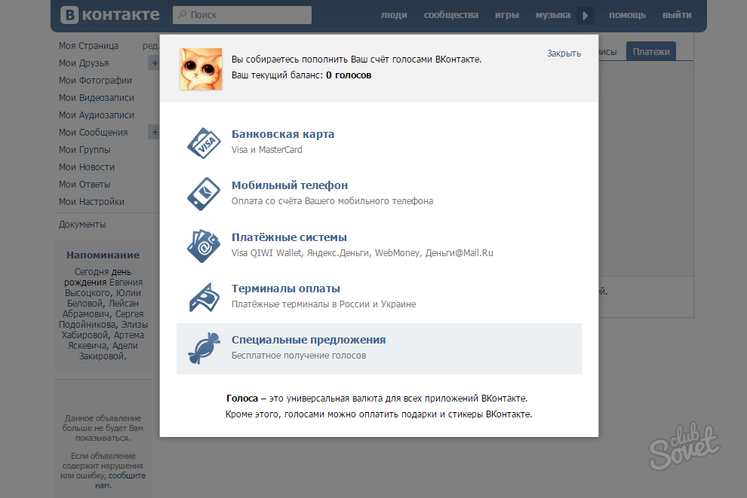Close the payment dialog via Закрыть
Image resolution: width=747 pixels, height=498 pixels.
pos(564,53)
